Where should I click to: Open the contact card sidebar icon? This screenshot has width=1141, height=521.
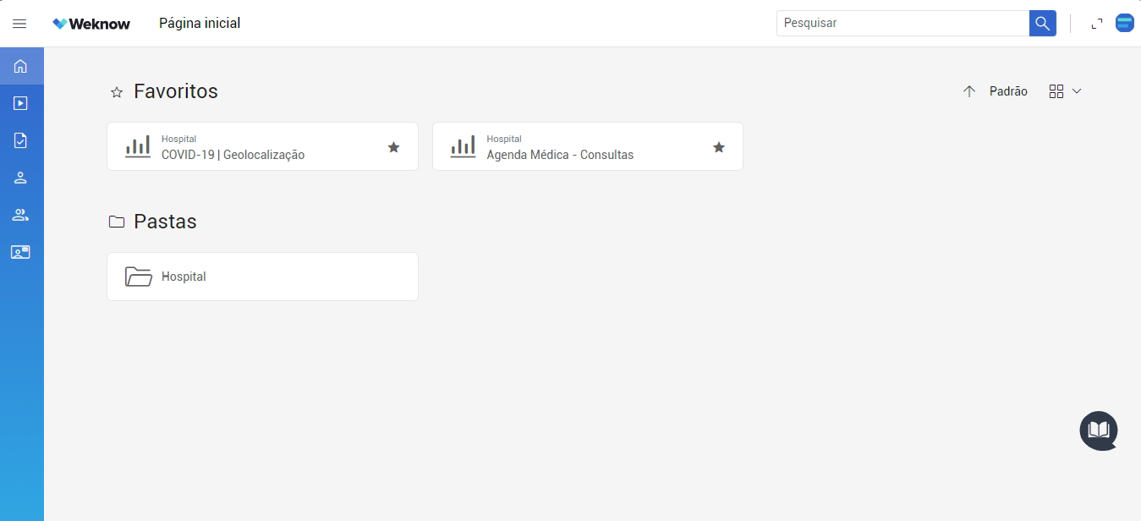point(21,252)
